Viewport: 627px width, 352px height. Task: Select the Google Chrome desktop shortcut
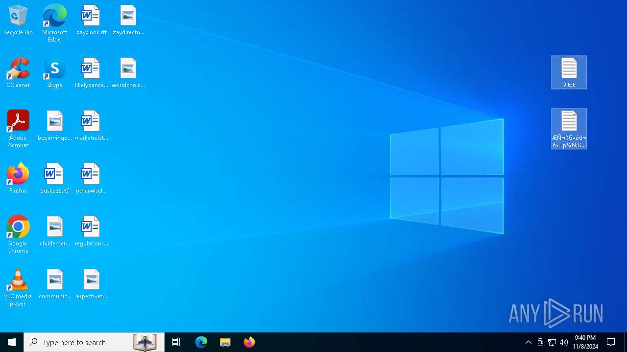(18, 235)
